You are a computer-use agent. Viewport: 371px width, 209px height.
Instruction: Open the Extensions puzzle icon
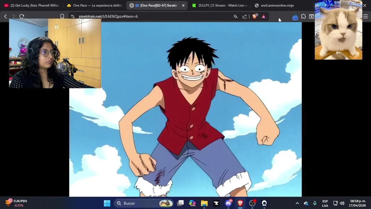pos(303,17)
